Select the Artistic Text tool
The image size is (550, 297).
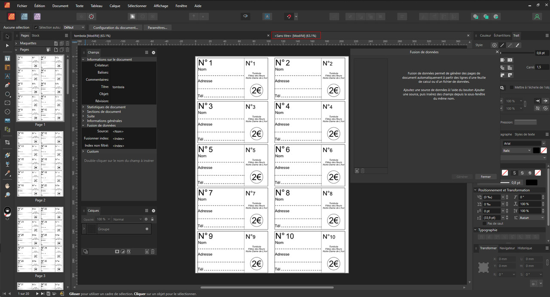[7, 76]
